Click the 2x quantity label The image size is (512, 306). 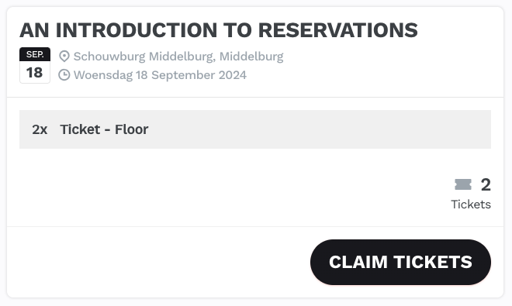[x=40, y=129]
